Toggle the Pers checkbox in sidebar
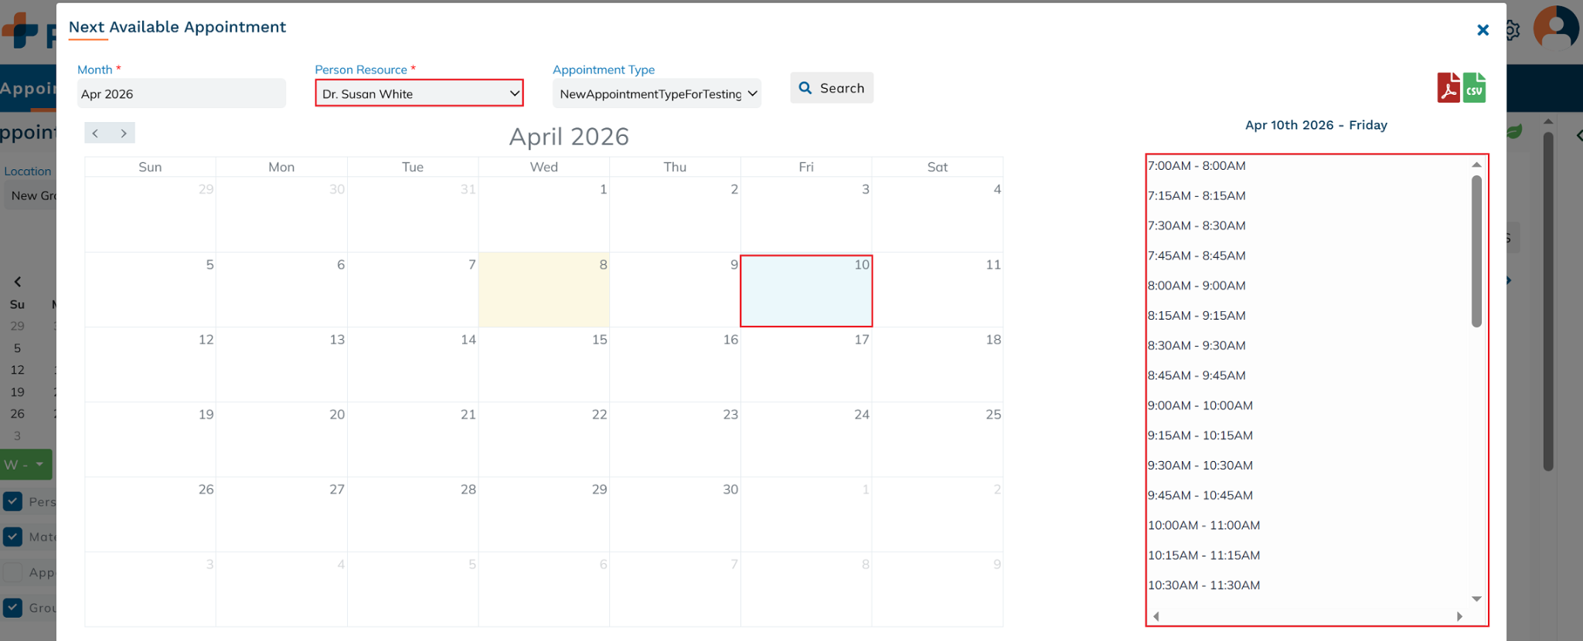 (x=13, y=501)
